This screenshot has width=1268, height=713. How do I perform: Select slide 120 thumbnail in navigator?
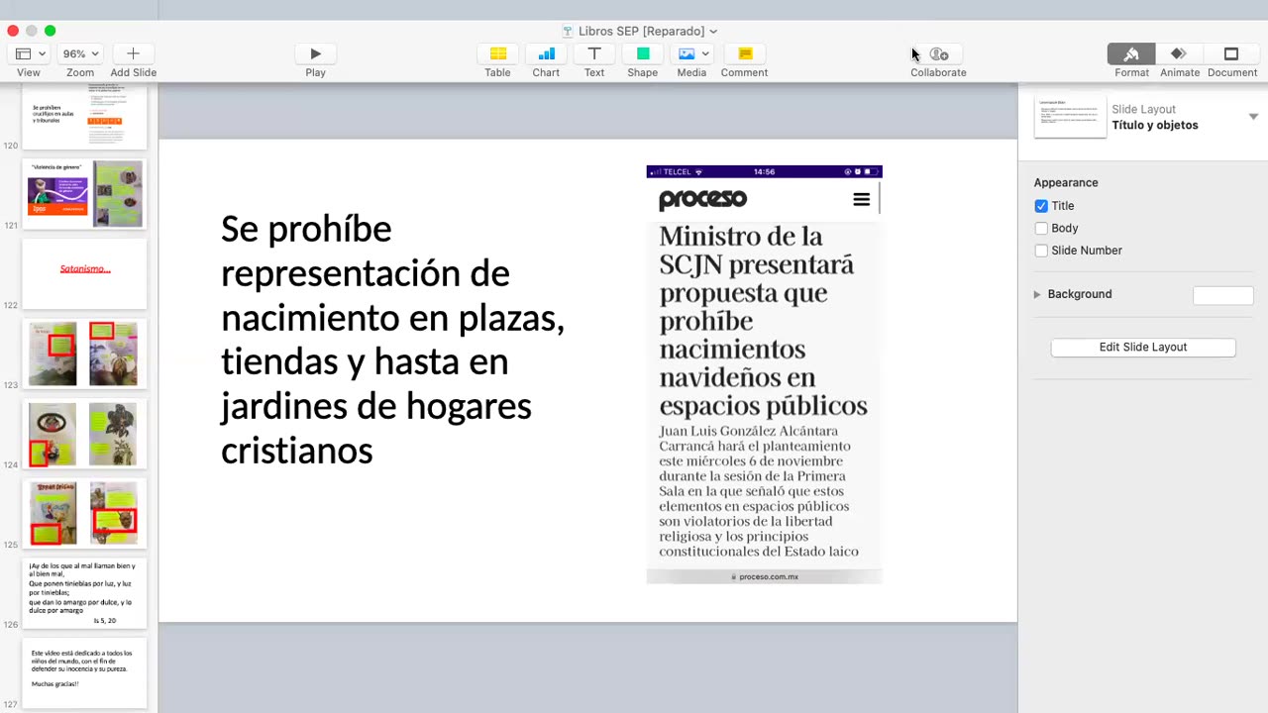(x=84, y=117)
